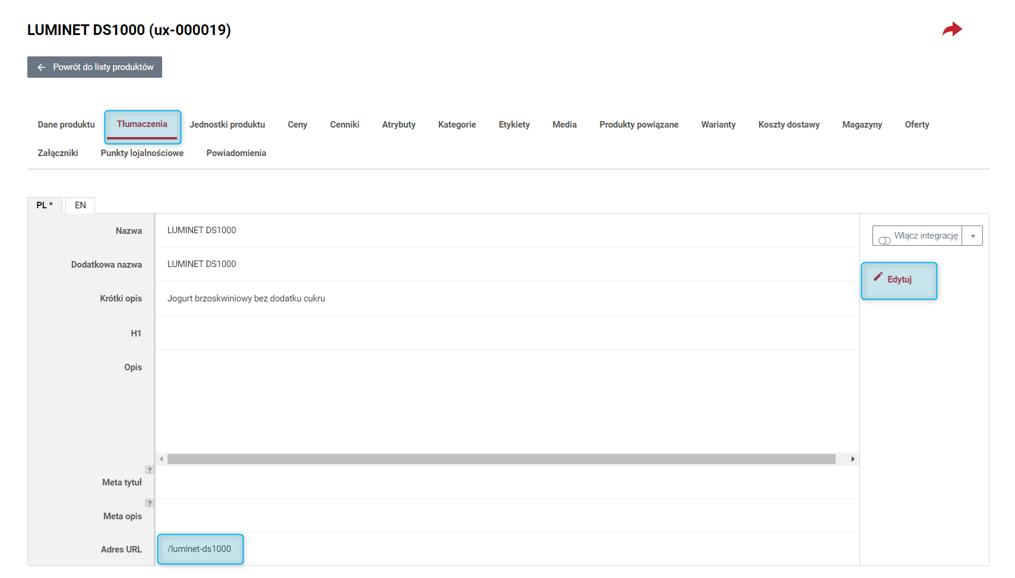Go to the Jednostki produktu tab

coord(227,125)
